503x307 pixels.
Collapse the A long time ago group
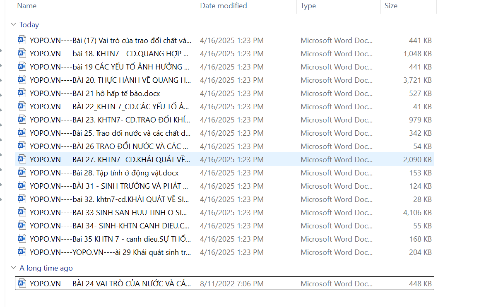coord(13,268)
